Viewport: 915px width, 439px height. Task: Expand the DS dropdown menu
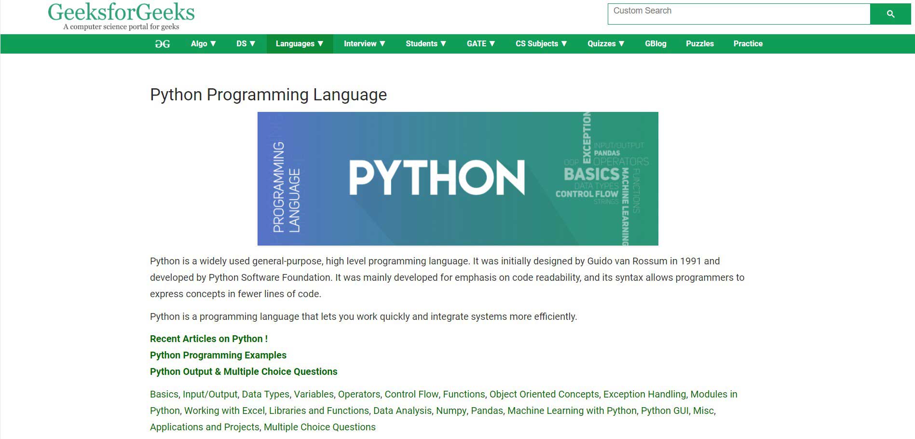(x=246, y=44)
